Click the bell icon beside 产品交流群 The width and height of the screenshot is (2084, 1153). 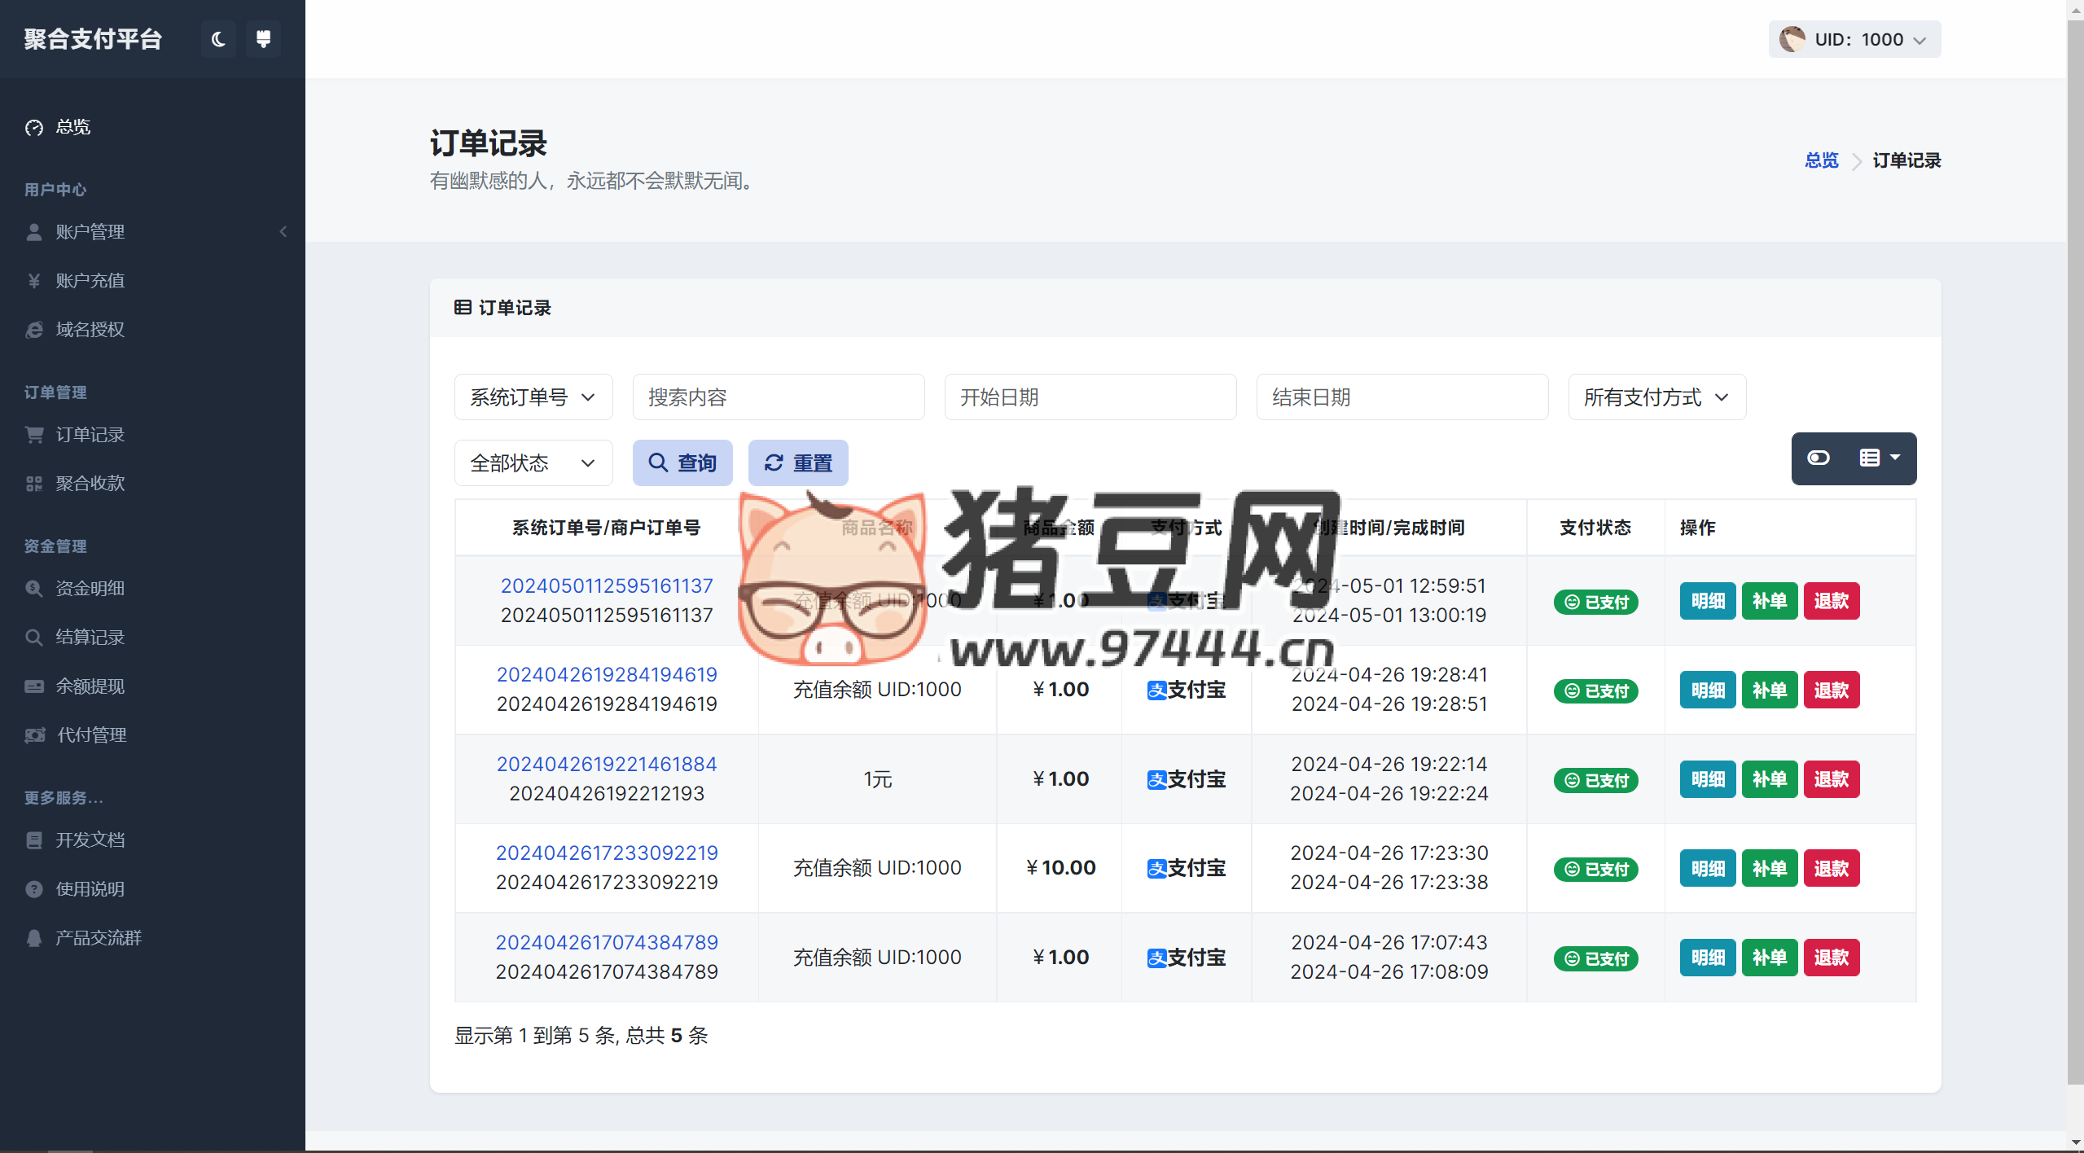pos(34,938)
